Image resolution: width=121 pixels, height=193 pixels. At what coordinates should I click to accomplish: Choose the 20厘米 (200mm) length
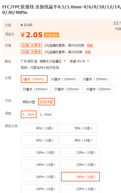tap(36, 89)
